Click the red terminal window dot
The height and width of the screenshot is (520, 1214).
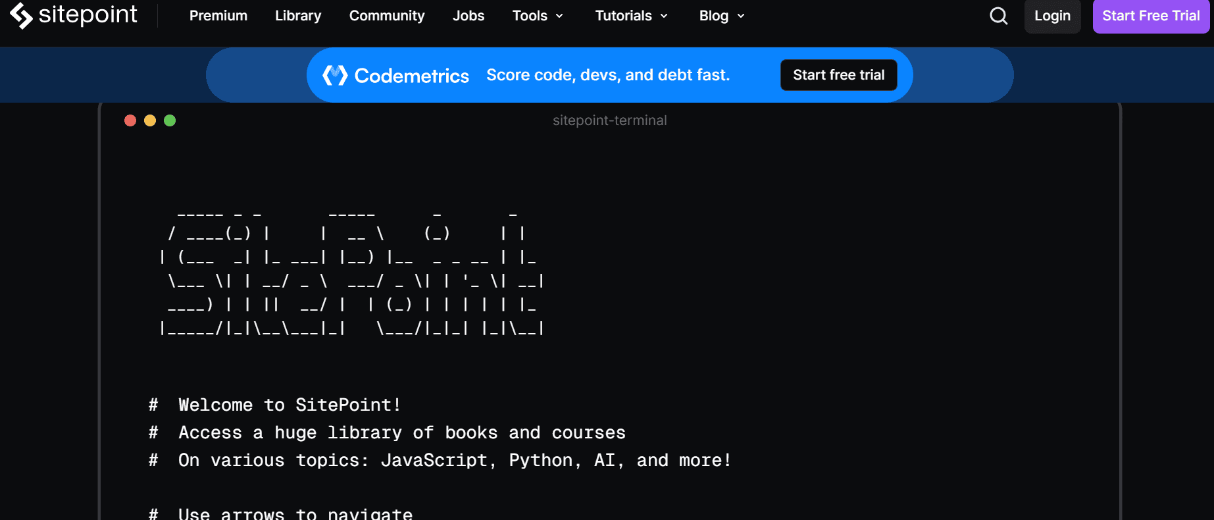(130, 120)
